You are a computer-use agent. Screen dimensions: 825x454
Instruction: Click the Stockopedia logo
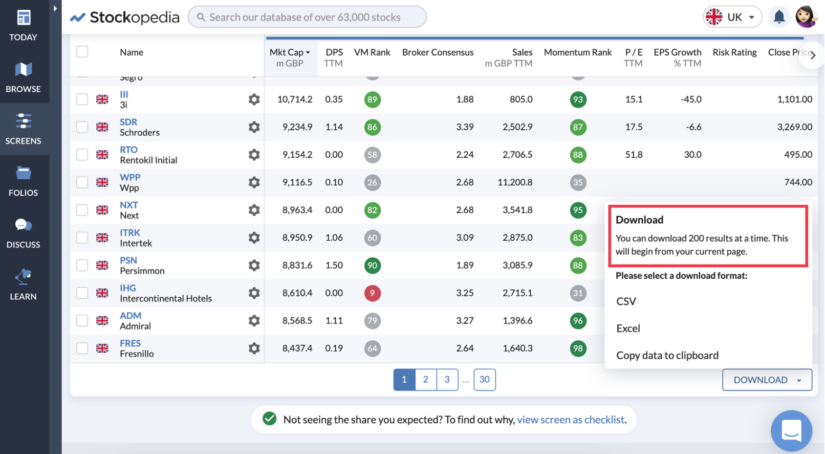click(125, 17)
